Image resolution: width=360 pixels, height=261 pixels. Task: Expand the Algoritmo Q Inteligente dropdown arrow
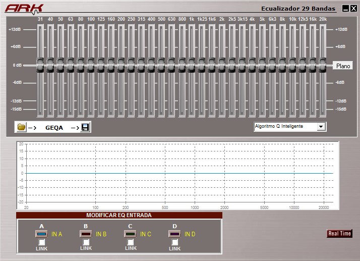[x=321, y=127]
